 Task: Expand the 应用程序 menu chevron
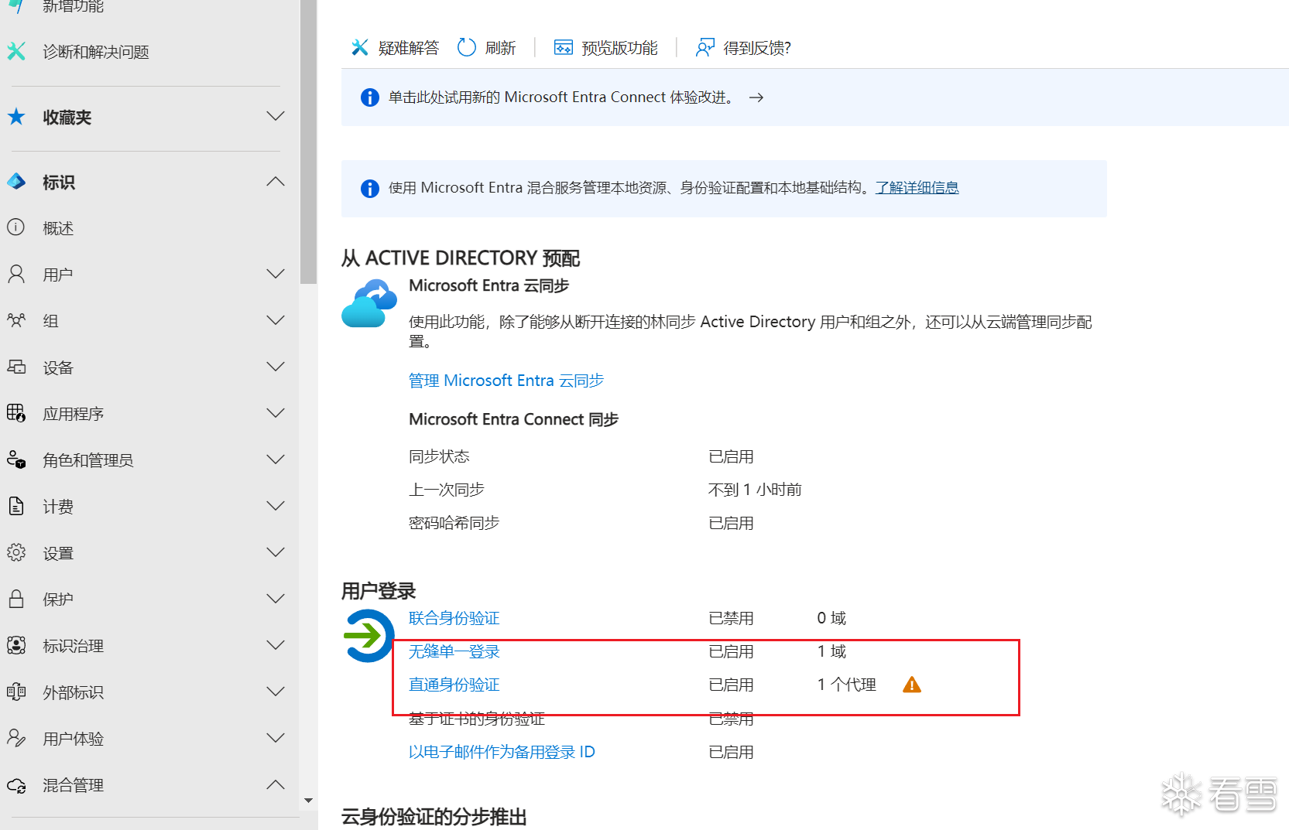tap(276, 413)
